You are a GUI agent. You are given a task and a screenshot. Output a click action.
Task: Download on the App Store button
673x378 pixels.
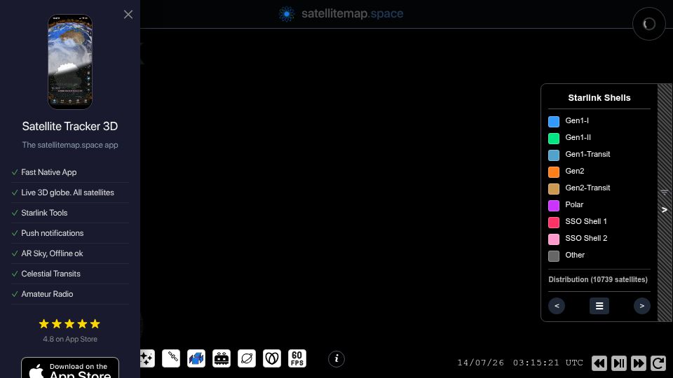[x=70, y=368]
